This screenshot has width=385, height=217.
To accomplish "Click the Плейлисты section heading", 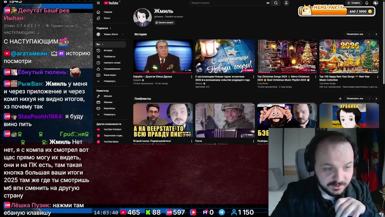I will pyautogui.click(x=143, y=99).
